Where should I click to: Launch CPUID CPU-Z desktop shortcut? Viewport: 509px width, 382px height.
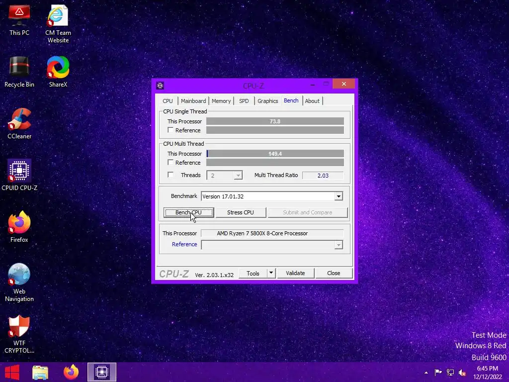point(19,175)
